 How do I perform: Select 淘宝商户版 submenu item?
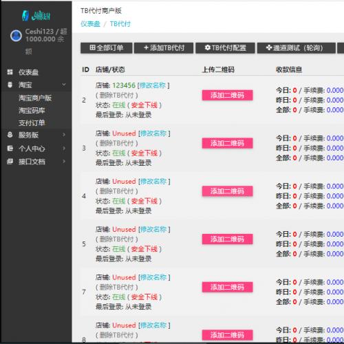[35, 98]
